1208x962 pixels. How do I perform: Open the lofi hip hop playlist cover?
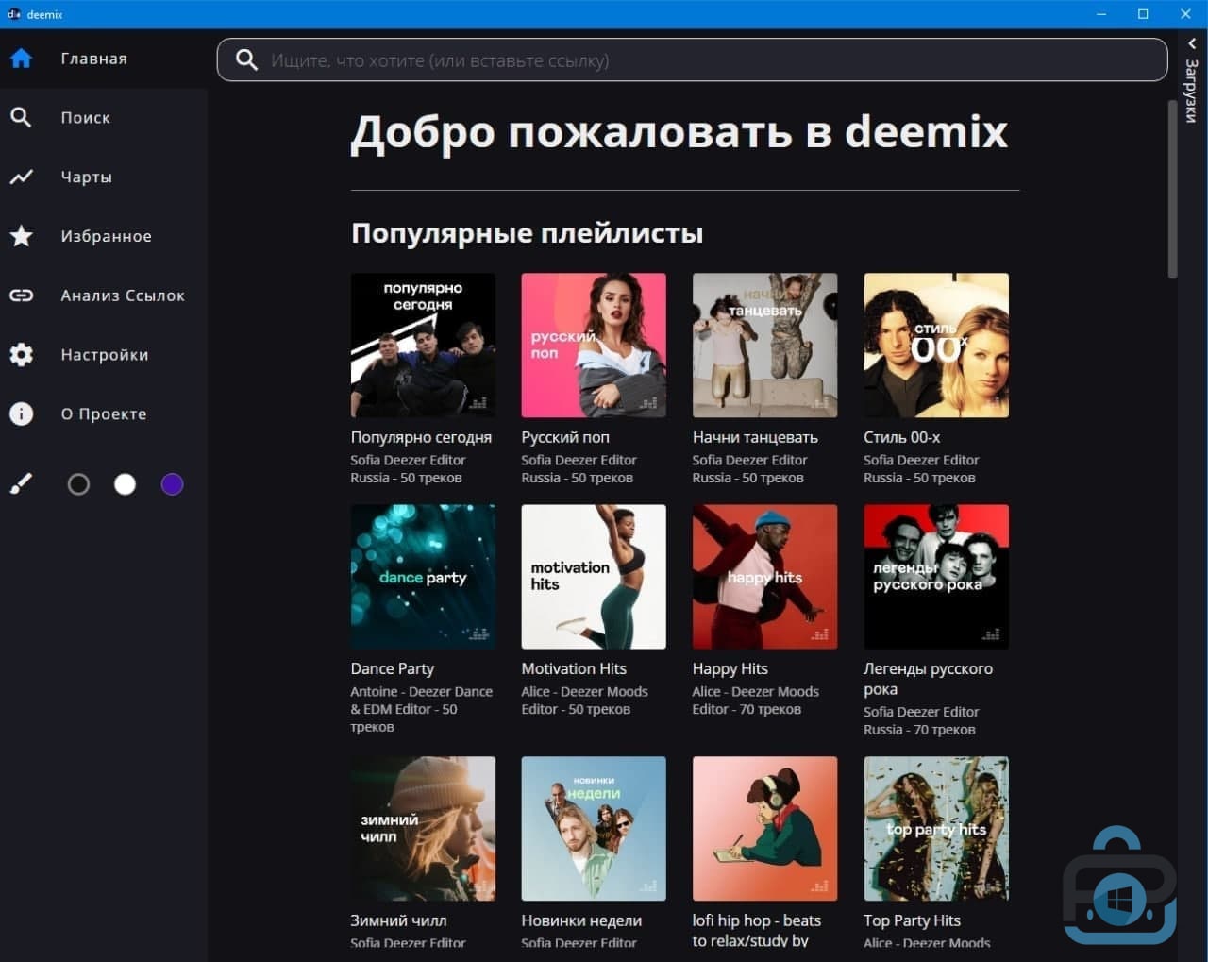coord(764,829)
